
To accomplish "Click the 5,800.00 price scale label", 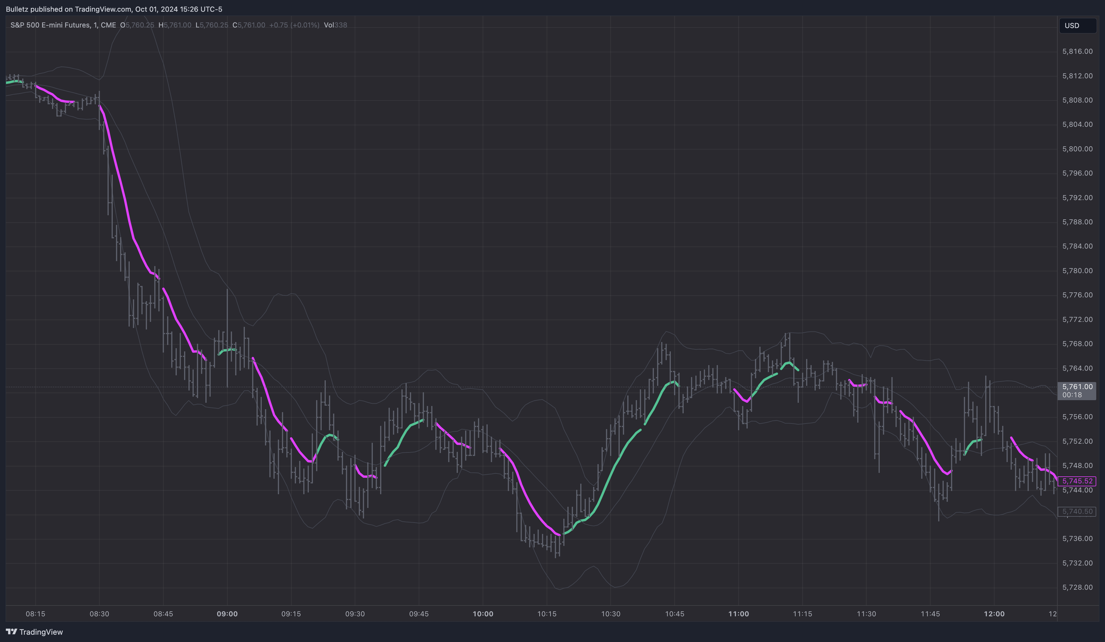I will 1077,149.
